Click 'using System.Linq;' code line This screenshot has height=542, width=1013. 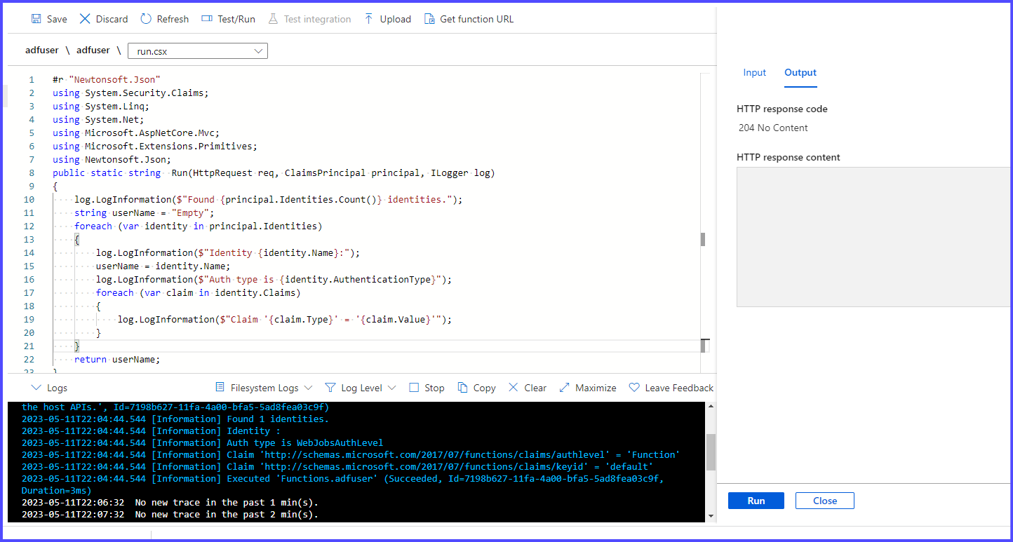pos(101,106)
